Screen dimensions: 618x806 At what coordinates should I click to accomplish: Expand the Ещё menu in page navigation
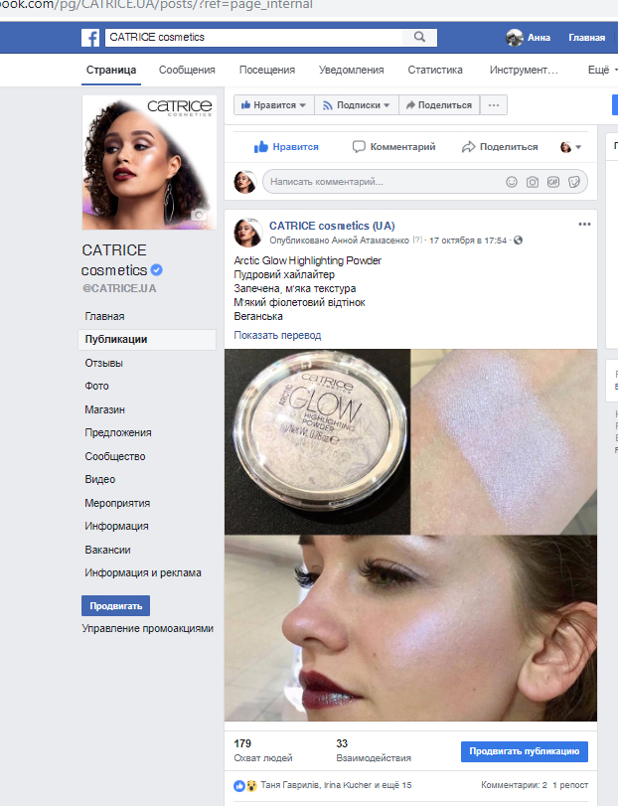[602, 70]
